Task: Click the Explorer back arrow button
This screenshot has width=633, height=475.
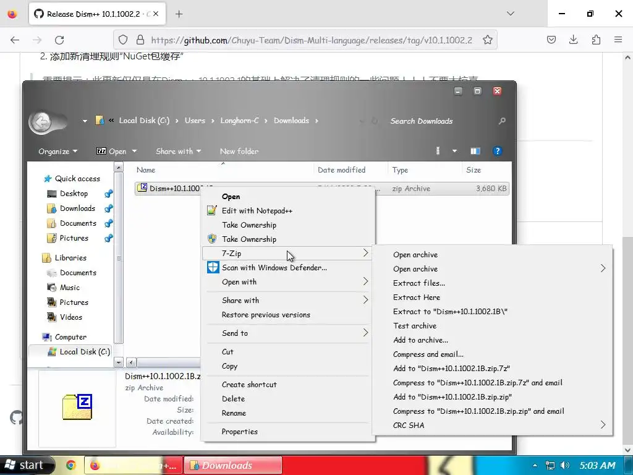Action: tap(41, 122)
